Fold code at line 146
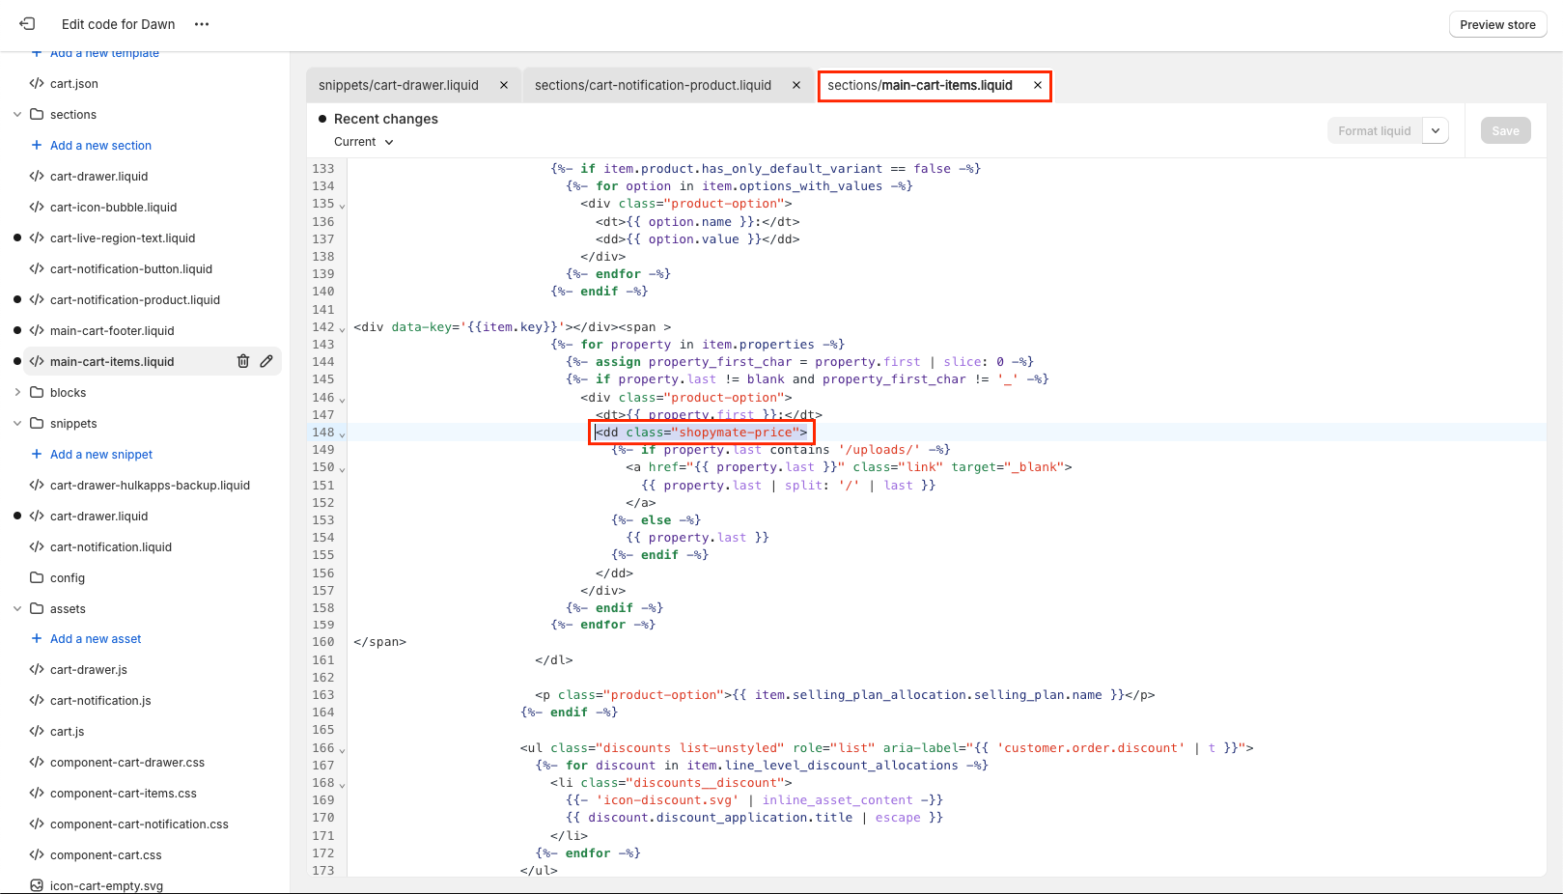Viewport: 1563px width, 894px height. click(342, 400)
